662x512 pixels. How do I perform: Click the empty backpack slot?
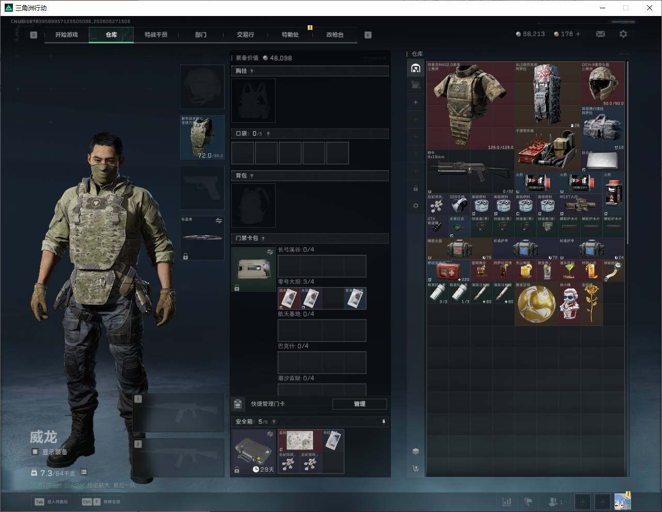(254, 205)
